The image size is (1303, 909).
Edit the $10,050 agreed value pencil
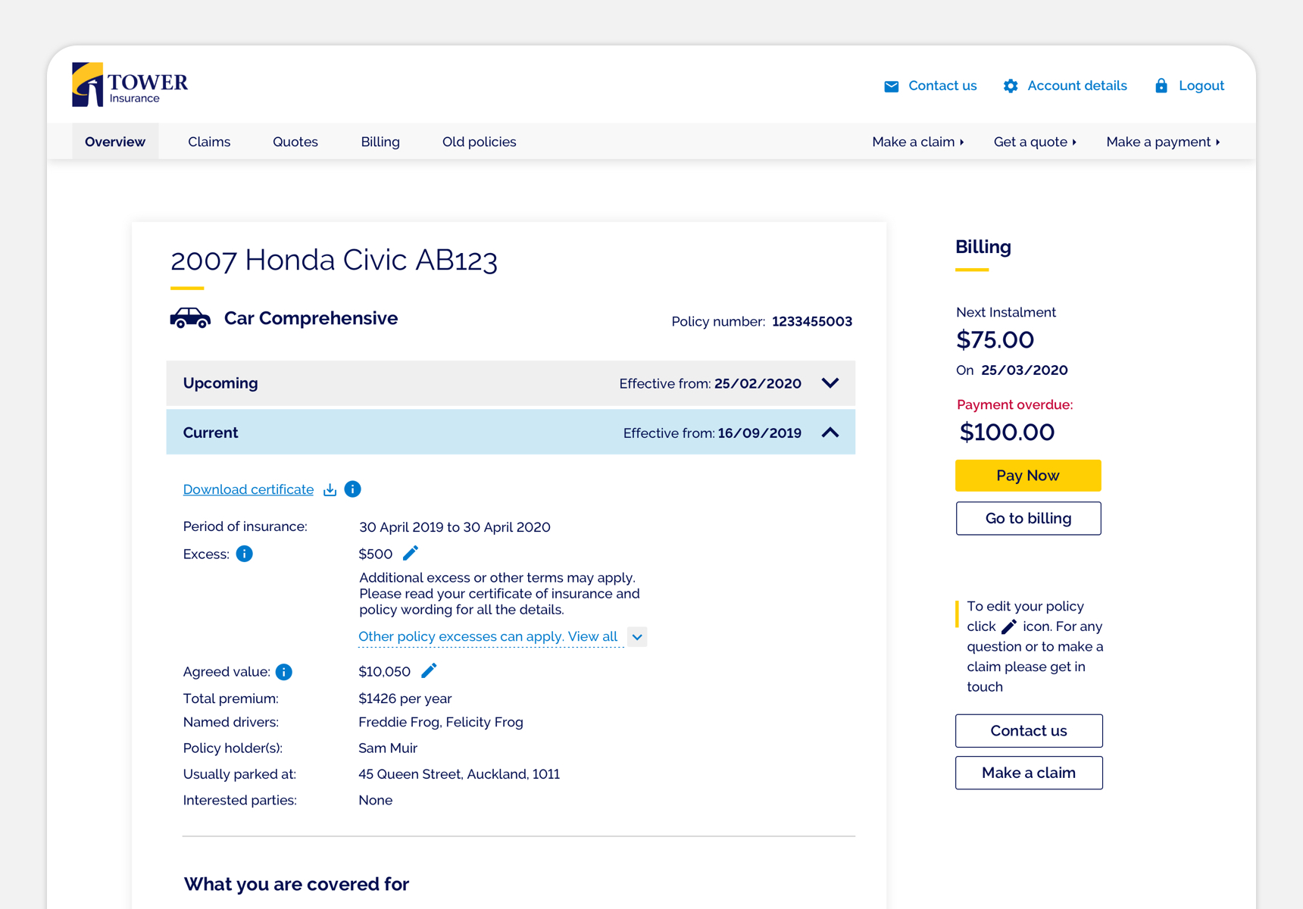pos(429,671)
